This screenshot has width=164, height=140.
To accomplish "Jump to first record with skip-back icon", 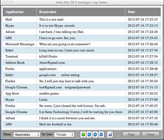I will pyautogui.click(x=95, y=134).
